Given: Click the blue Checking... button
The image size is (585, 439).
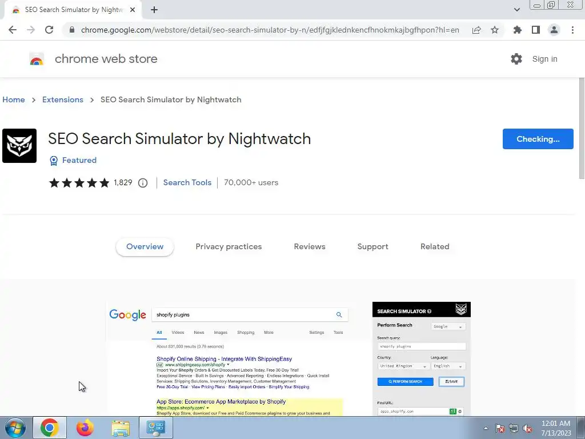Looking at the screenshot, I should [x=538, y=139].
